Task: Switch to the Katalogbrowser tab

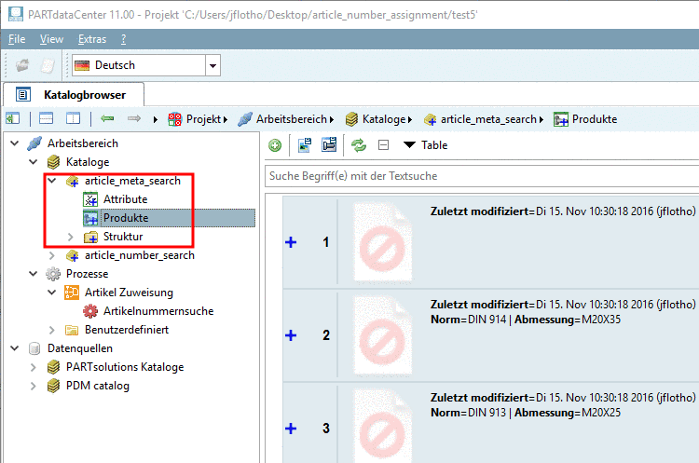Action: [x=74, y=94]
